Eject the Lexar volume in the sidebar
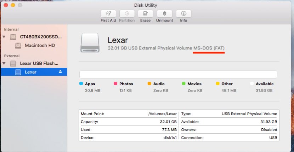The height and width of the screenshot is (152, 294). click(x=60, y=71)
